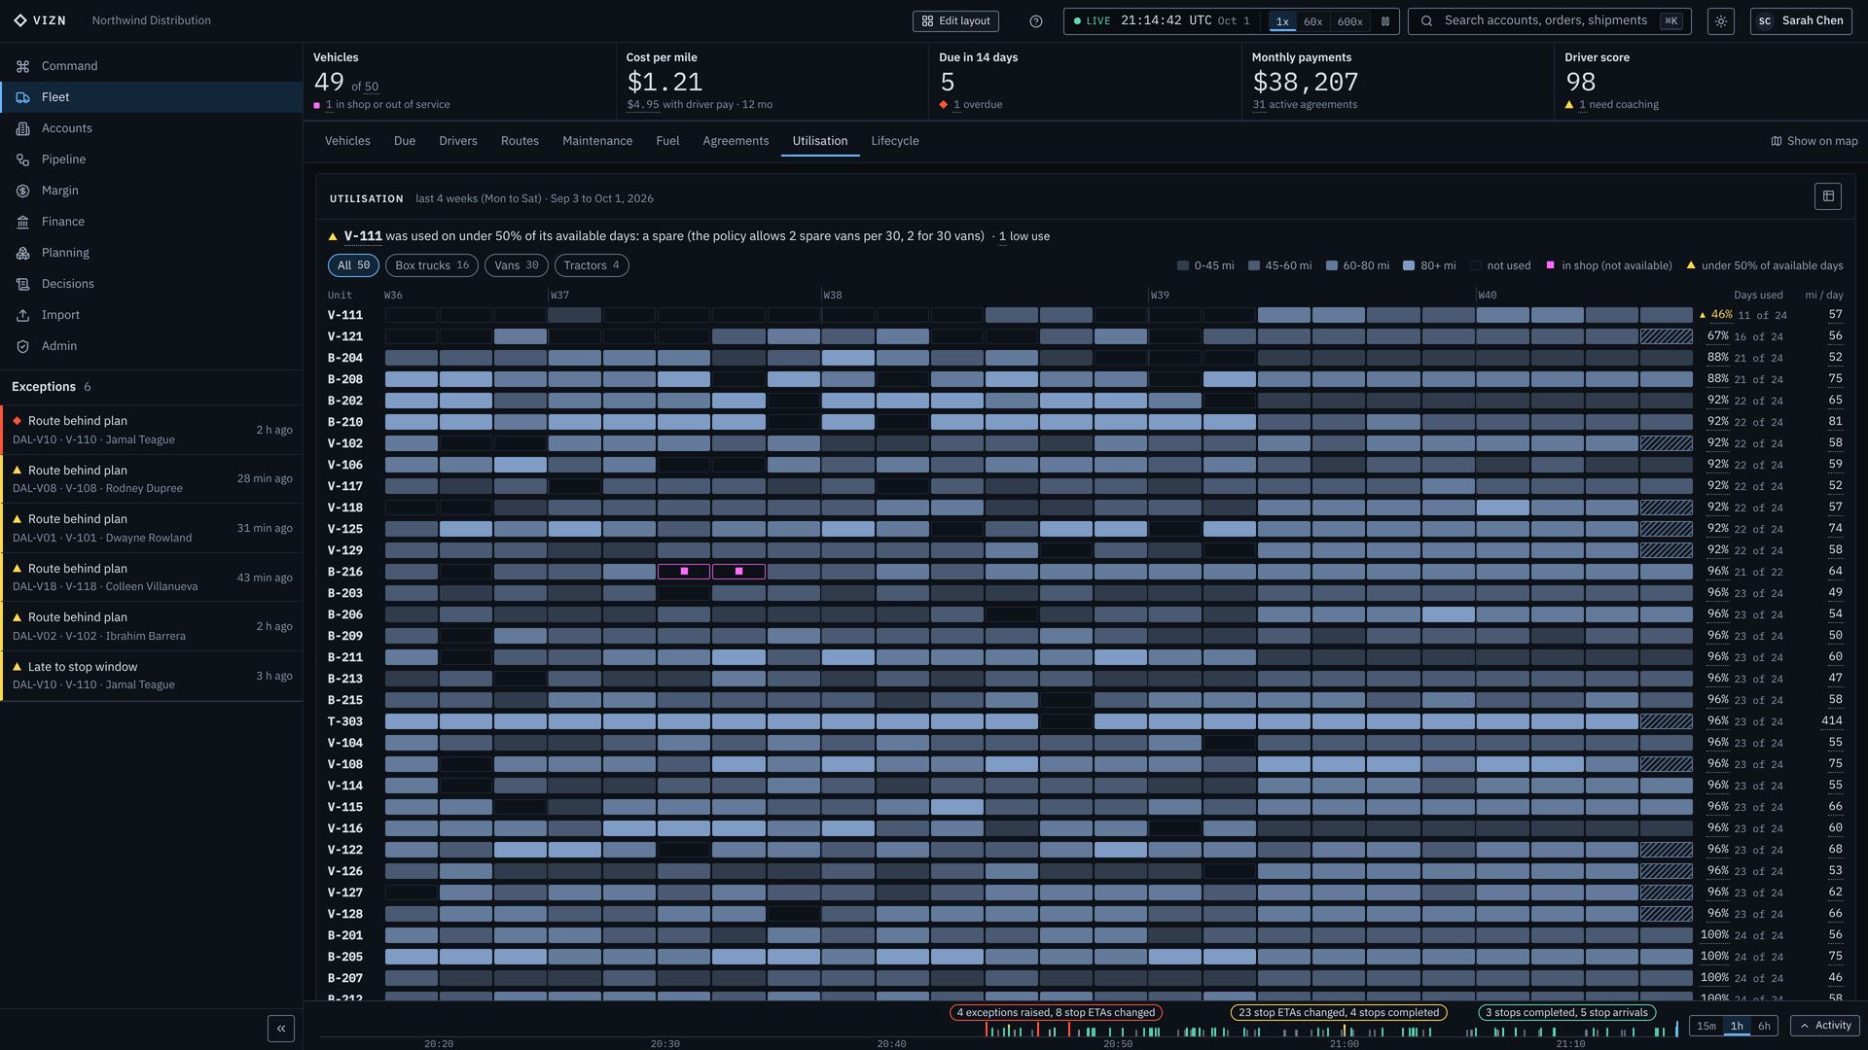Switch to the Maintenance tab

click(597, 141)
